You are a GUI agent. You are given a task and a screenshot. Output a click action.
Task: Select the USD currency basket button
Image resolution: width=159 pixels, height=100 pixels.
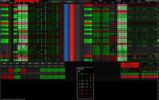tap(5, 63)
